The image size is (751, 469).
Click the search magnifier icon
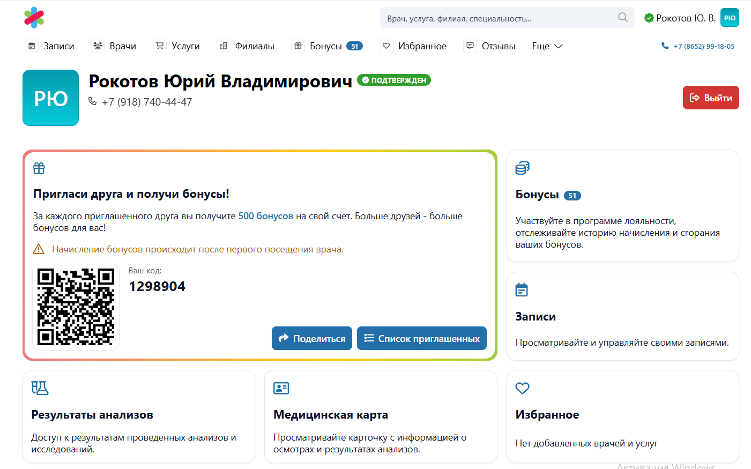click(622, 18)
